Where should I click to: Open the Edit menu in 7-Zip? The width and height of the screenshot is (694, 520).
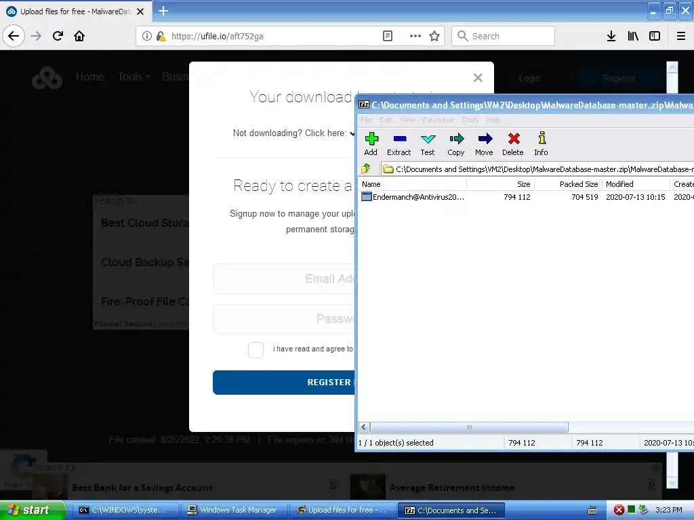(x=386, y=120)
